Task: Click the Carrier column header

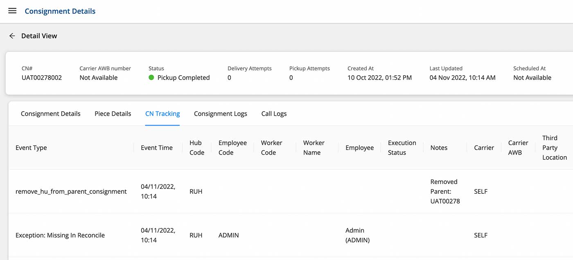Action: click(x=484, y=148)
